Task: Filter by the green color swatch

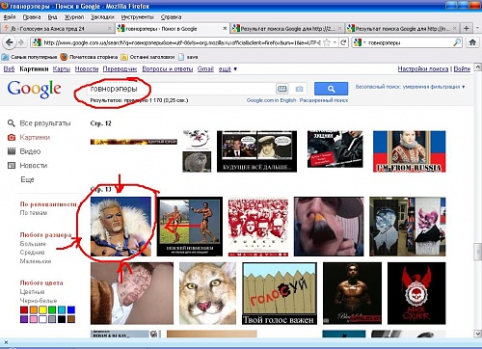Action: (x=52, y=309)
